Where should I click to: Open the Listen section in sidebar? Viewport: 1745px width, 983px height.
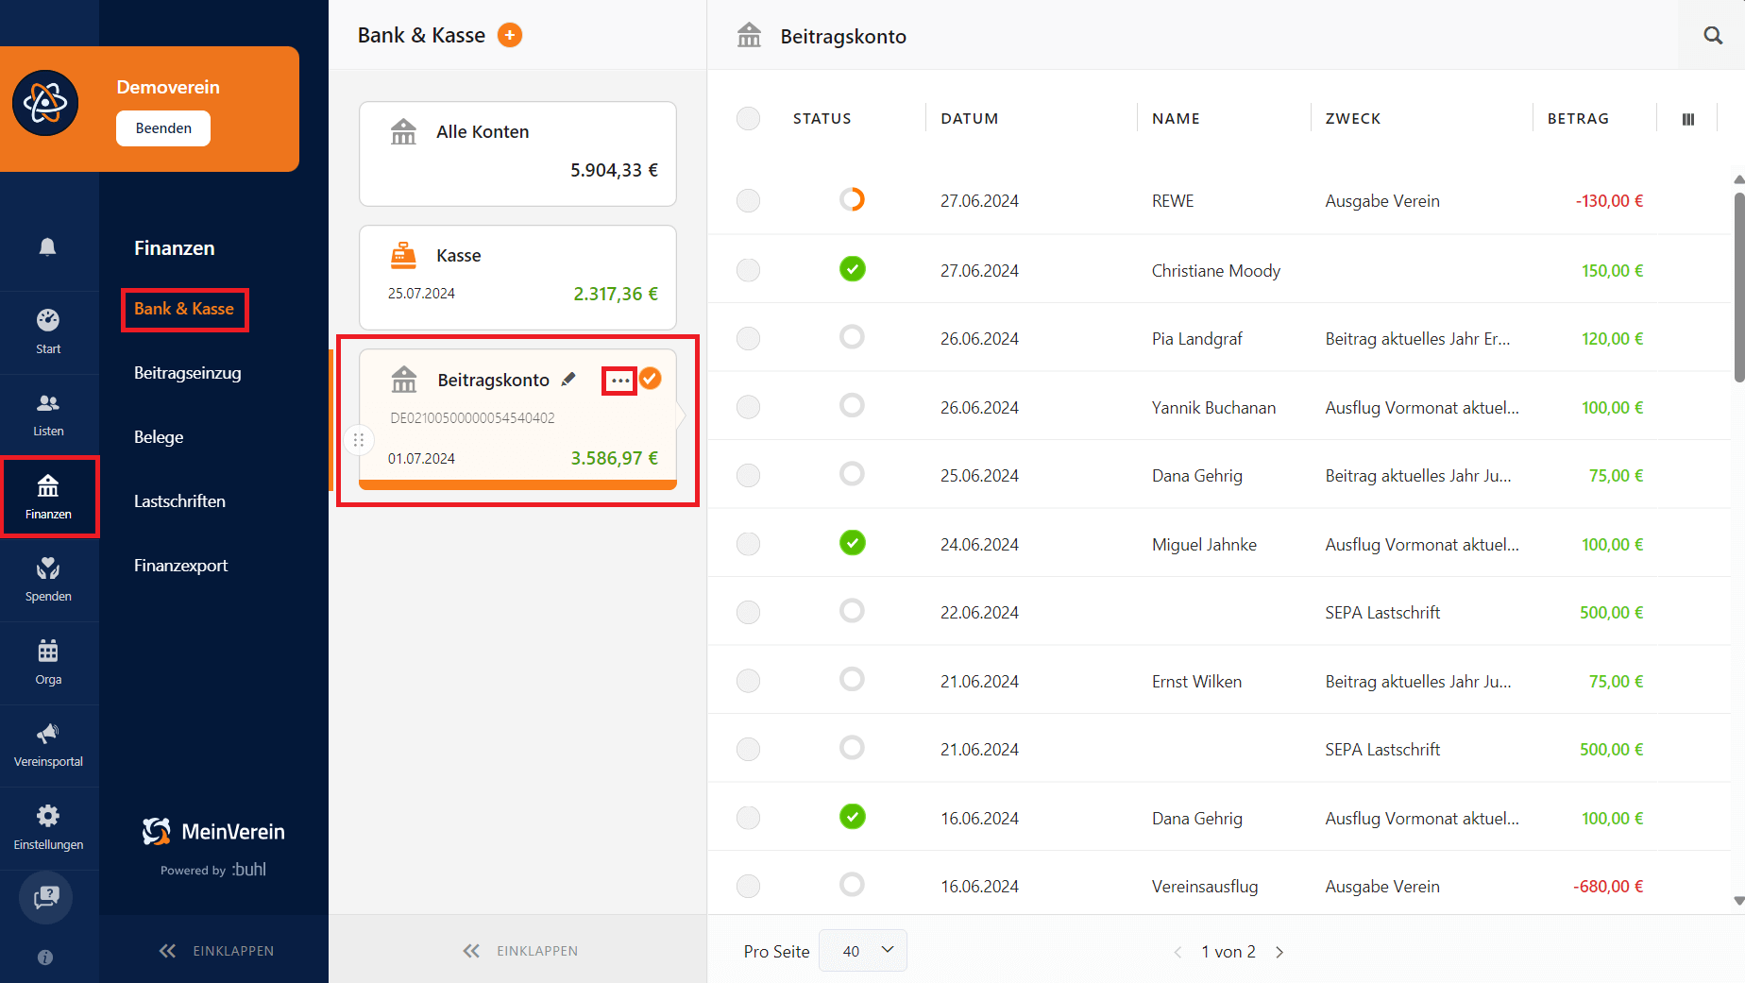[48, 415]
